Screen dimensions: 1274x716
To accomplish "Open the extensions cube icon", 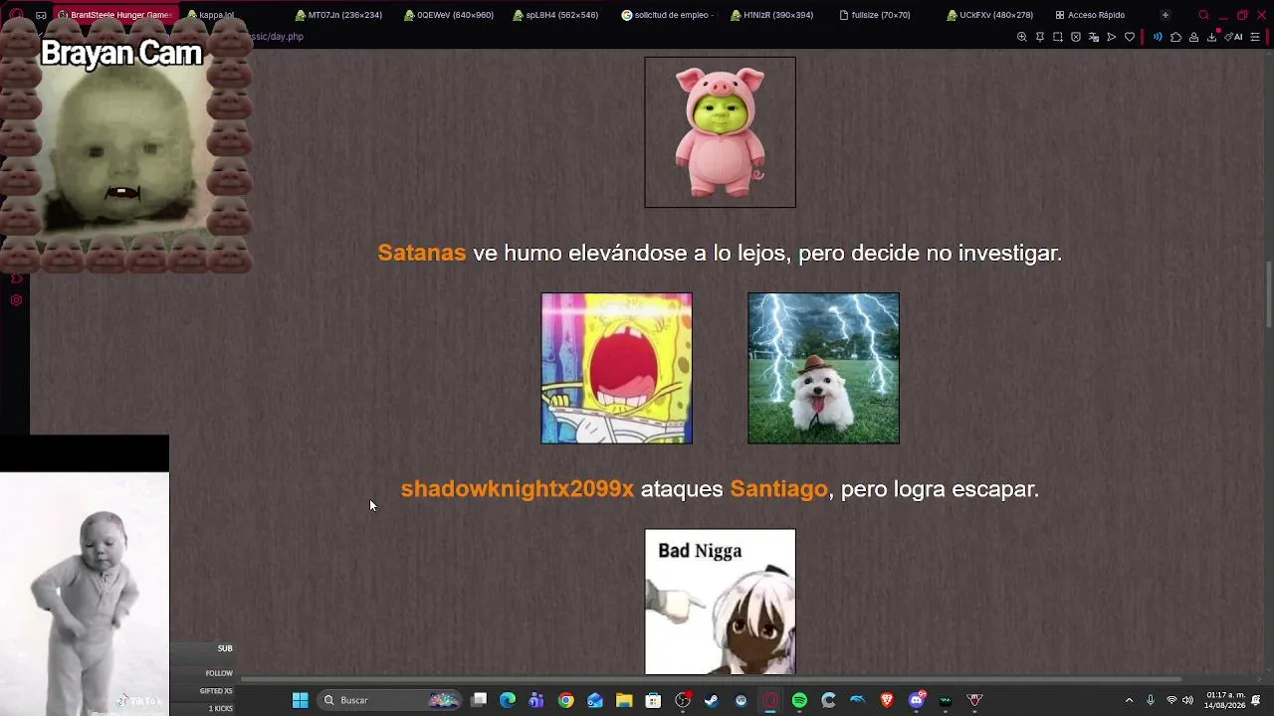I will pos(1175,37).
